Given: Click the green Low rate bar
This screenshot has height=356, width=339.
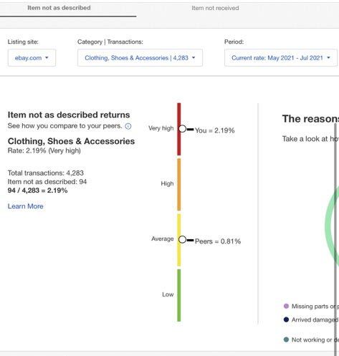Looking at the screenshot, I should pos(179,295).
